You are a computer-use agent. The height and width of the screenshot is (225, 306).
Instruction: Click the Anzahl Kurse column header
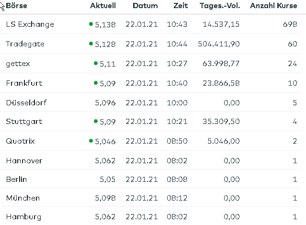click(x=273, y=6)
